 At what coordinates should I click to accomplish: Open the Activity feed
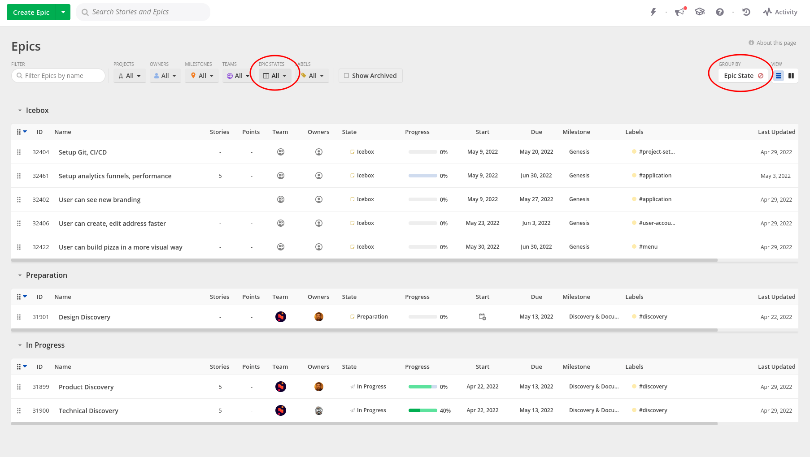(780, 12)
